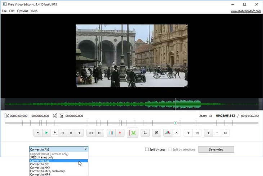Click the next frame button
This screenshot has width=263, height=176.
(71, 133)
